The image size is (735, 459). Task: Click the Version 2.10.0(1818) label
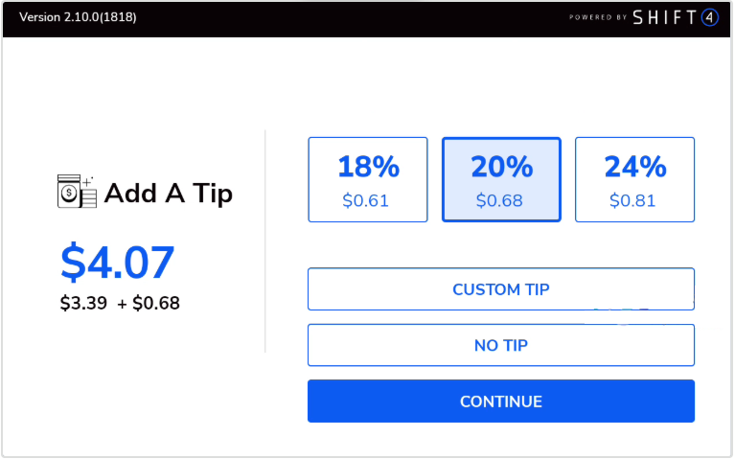click(x=78, y=17)
